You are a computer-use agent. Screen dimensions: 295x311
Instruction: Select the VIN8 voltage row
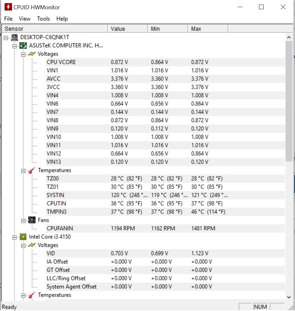pyautogui.click(x=165, y=120)
